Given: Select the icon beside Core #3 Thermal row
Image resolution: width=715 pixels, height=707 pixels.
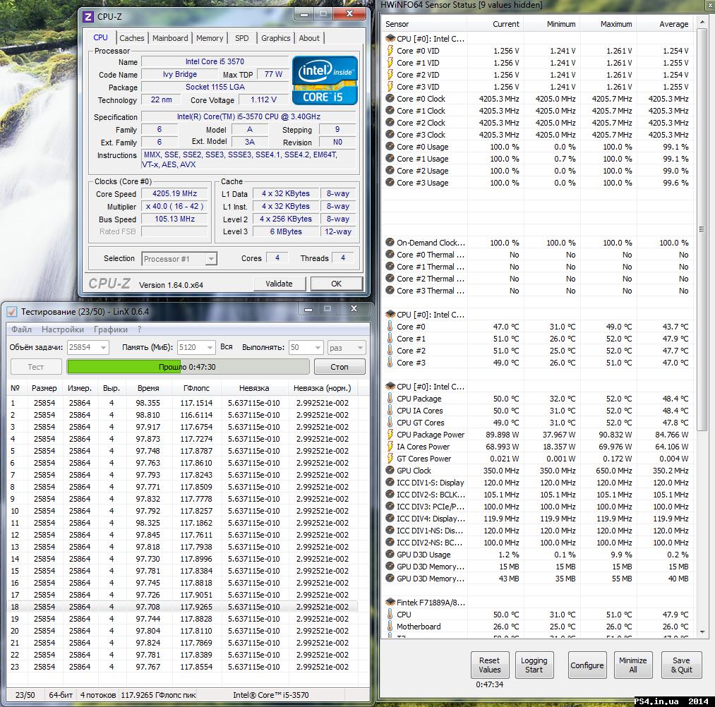Looking at the screenshot, I should tap(390, 291).
